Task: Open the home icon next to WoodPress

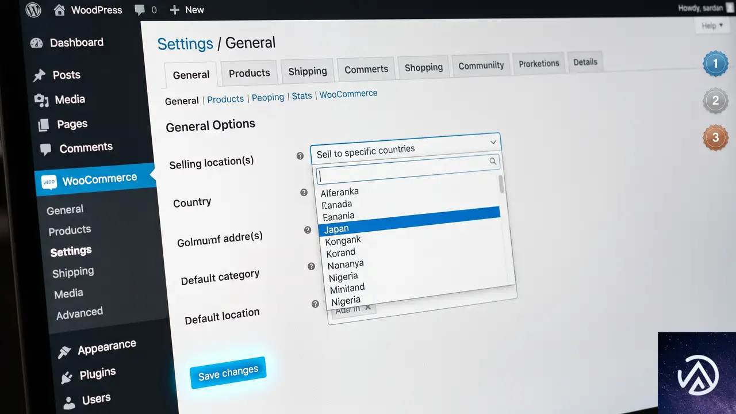Action: [x=59, y=10]
